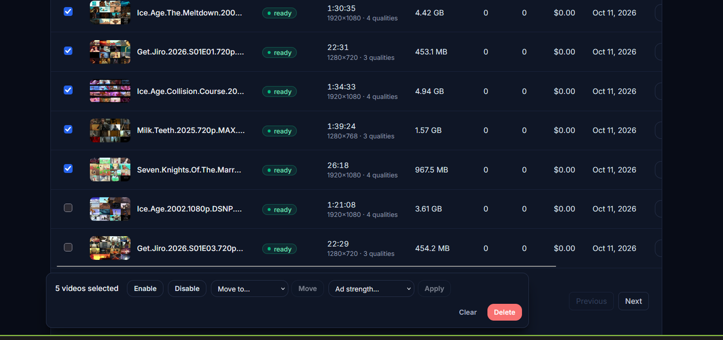Click the 1:39:24 duration value
This screenshot has height=340, width=723.
(x=342, y=126)
